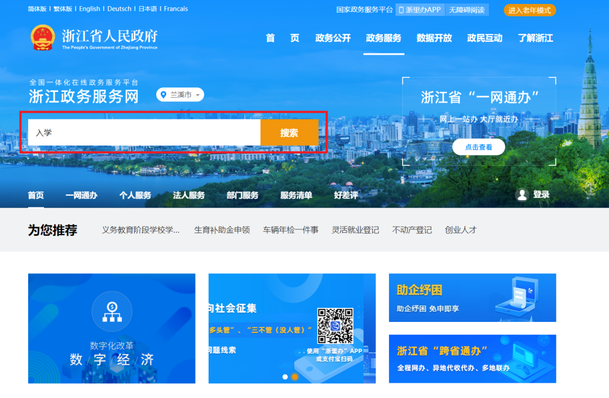Screen dimensions: 609x398
Task: Select second orange carousel dot
Action: pos(295,377)
